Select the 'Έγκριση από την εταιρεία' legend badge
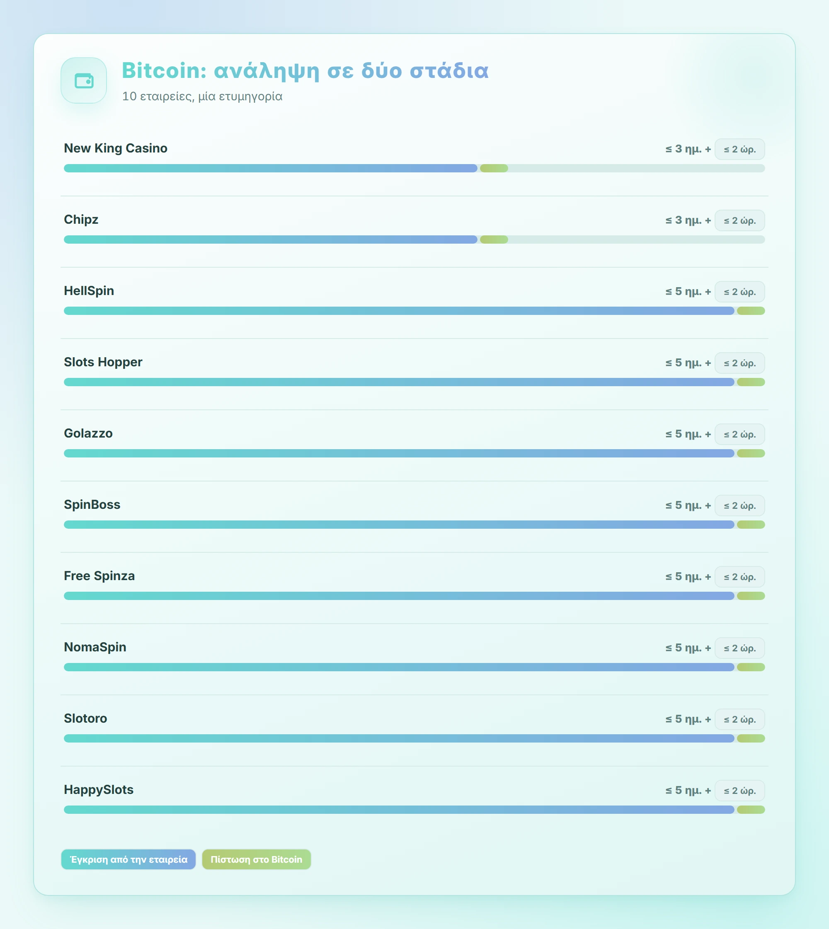This screenshot has width=829, height=929. pyautogui.click(x=128, y=859)
